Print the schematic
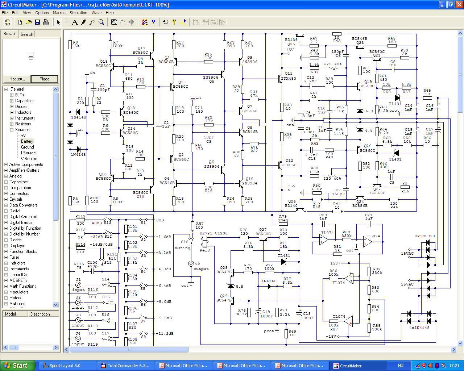464x371 pixels. point(46,22)
